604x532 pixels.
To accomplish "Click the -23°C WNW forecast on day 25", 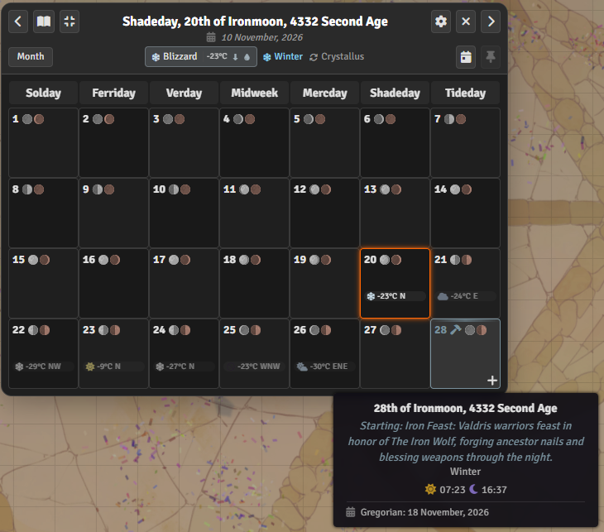I will [x=254, y=367].
